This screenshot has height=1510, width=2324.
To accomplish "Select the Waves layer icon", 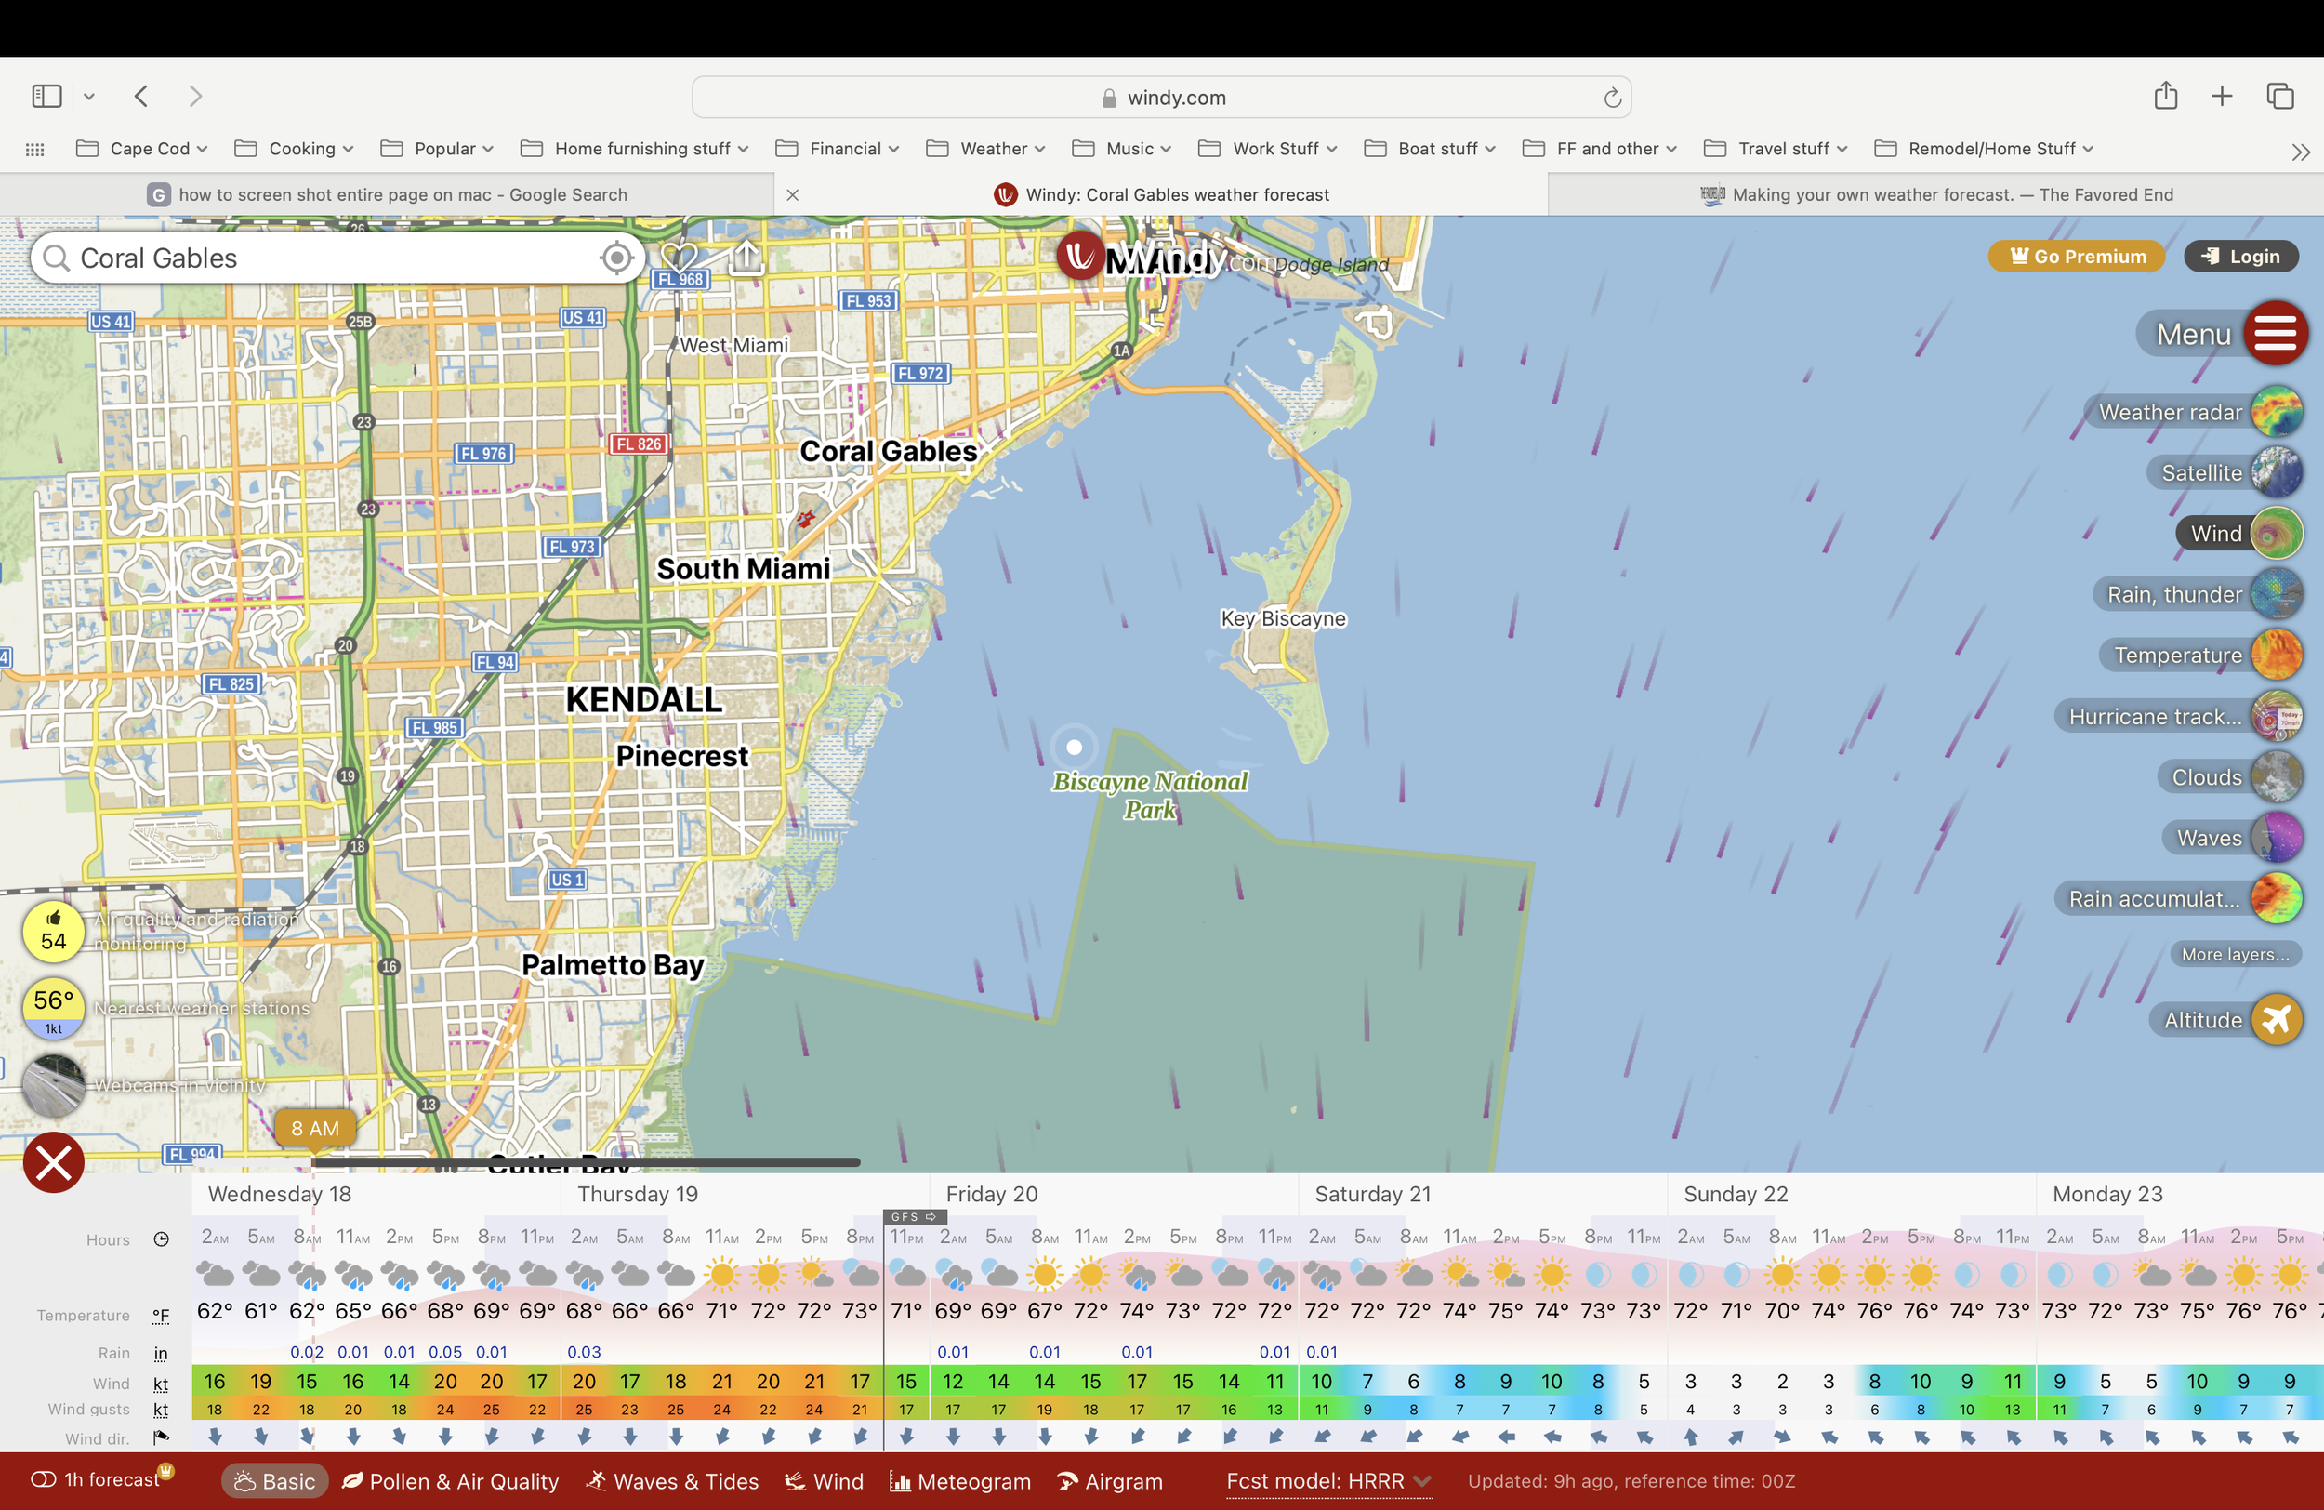I will click(2277, 838).
